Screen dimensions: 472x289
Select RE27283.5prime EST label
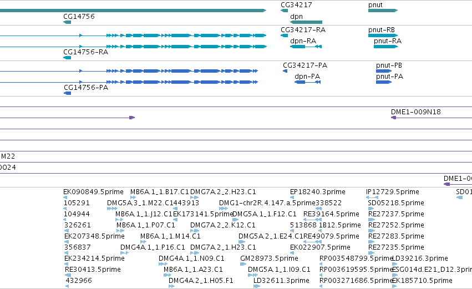pyautogui.click(x=396, y=236)
